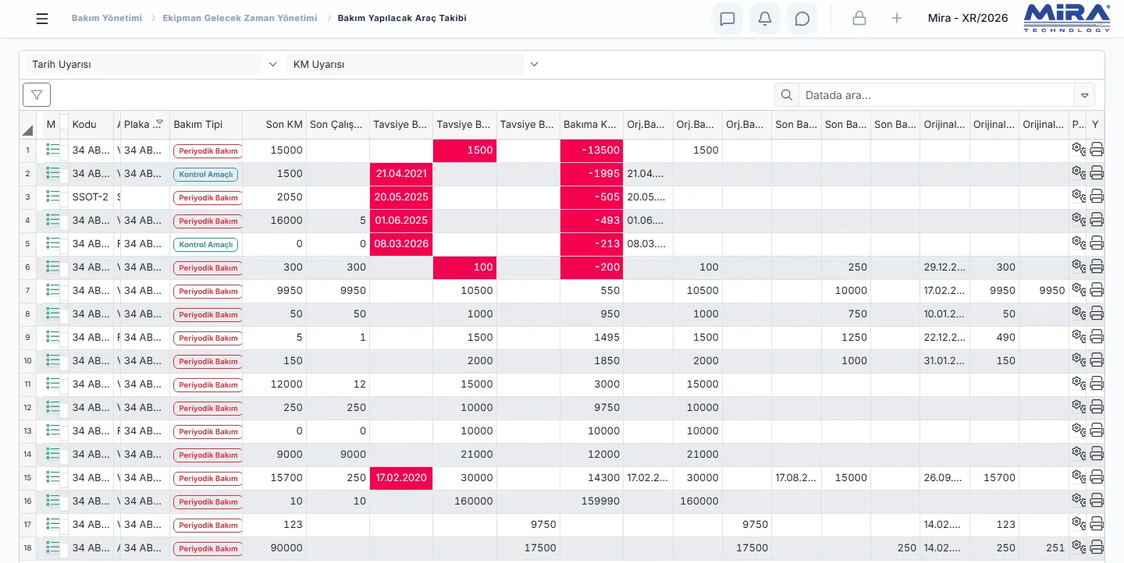Open the round chat bubble icon
This screenshot has width=1124, height=563.
point(802,19)
